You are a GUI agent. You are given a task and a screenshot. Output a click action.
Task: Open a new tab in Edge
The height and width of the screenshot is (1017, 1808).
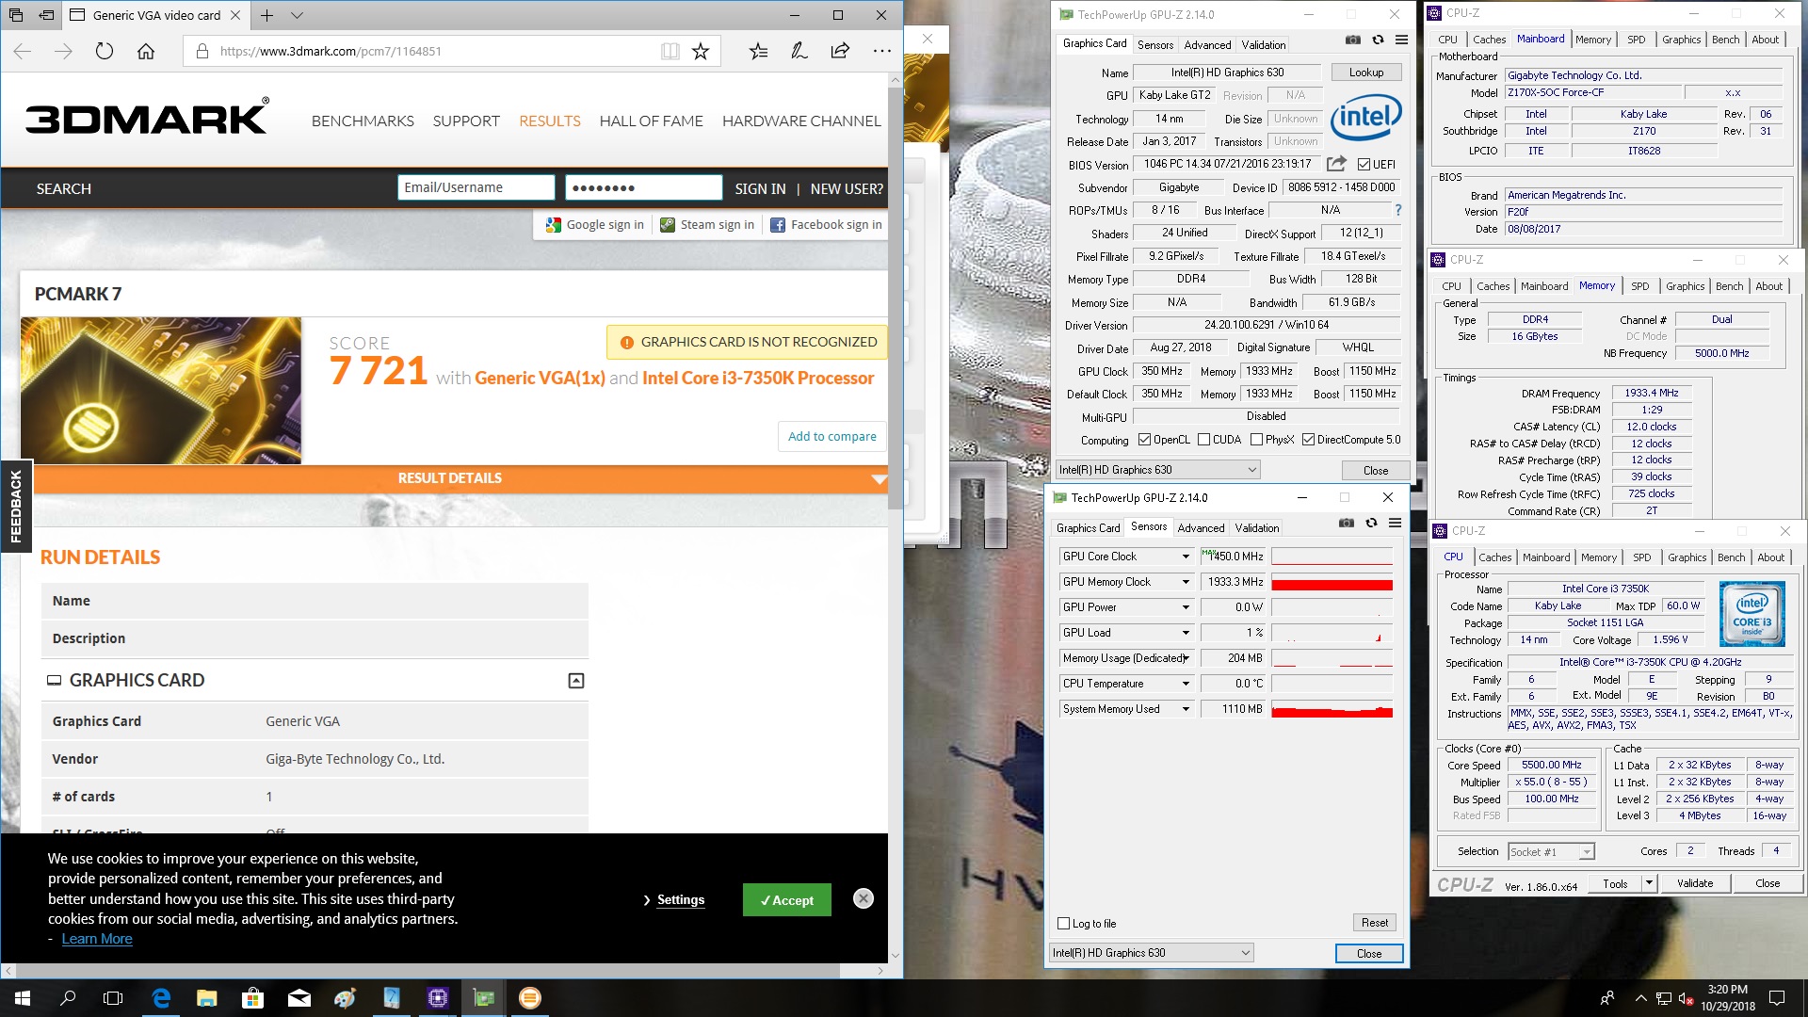point(267,15)
